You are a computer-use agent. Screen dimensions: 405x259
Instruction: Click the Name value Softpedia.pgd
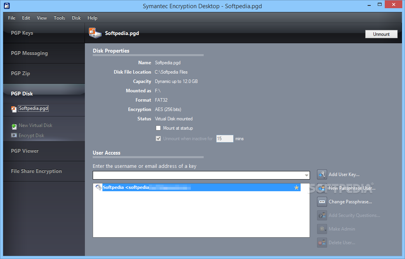(167, 63)
